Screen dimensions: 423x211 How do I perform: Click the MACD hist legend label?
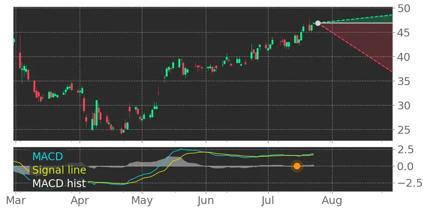pos(59,184)
